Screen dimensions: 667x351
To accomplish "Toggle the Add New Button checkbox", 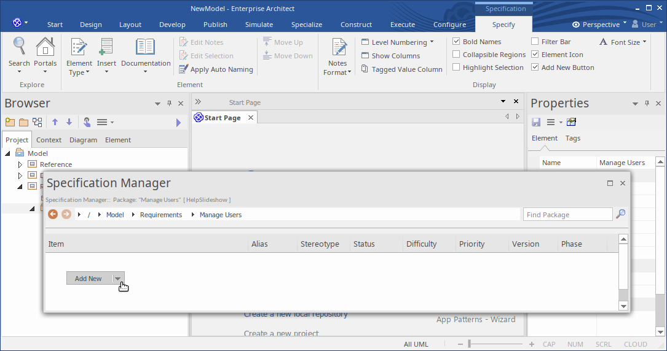I will tap(535, 67).
